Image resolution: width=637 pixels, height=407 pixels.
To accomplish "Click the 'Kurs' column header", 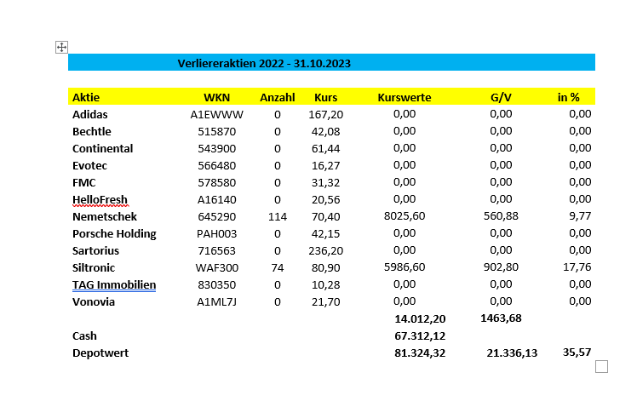I will tap(326, 97).
